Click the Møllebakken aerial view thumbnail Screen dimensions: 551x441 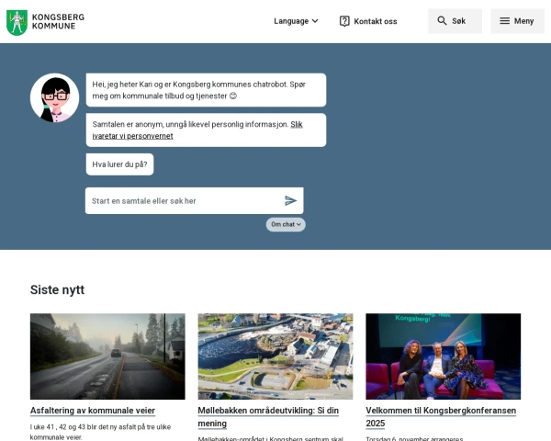(275, 356)
